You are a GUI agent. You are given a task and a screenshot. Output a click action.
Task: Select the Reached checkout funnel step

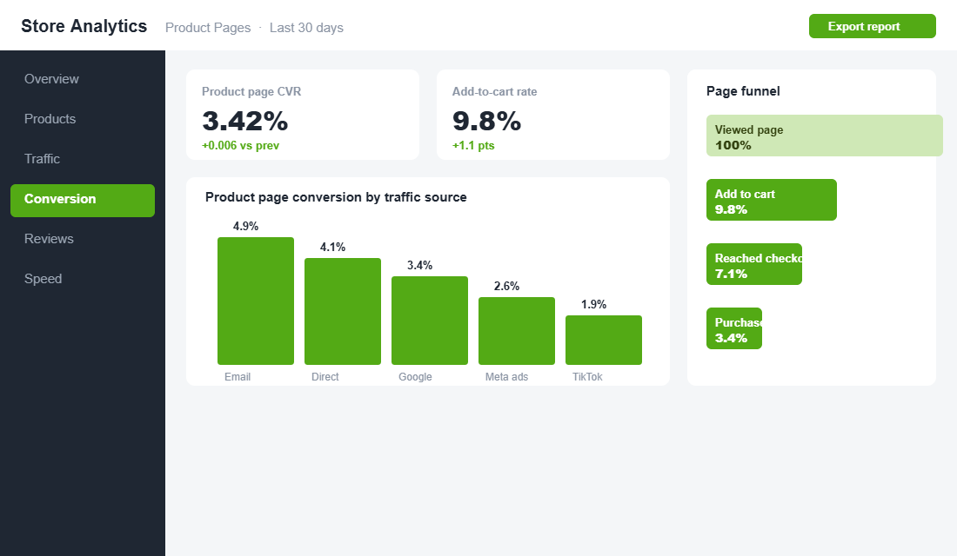pyautogui.click(x=754, y=264)
